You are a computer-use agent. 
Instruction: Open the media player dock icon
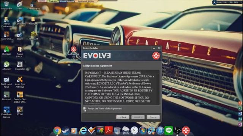click(74, 131)
